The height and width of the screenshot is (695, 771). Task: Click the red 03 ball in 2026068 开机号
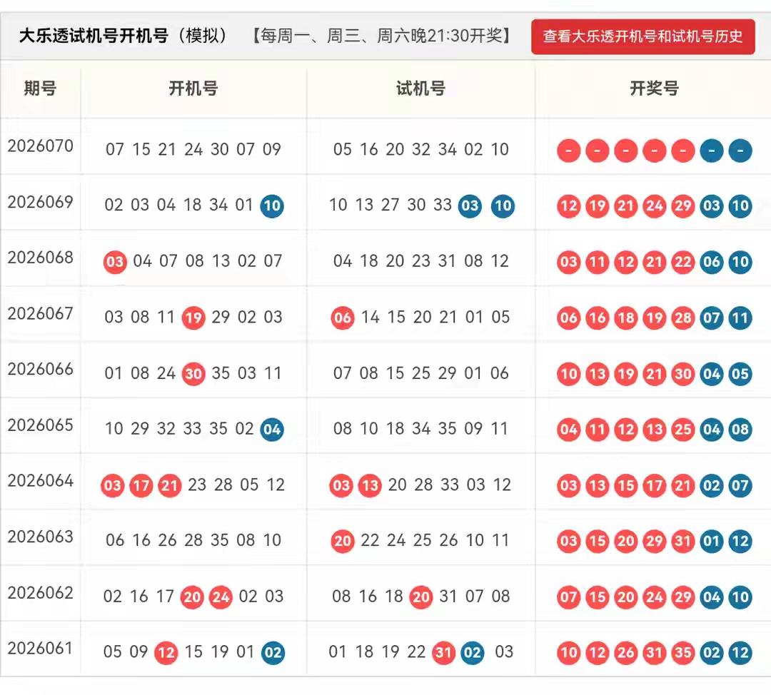point(115,262)
